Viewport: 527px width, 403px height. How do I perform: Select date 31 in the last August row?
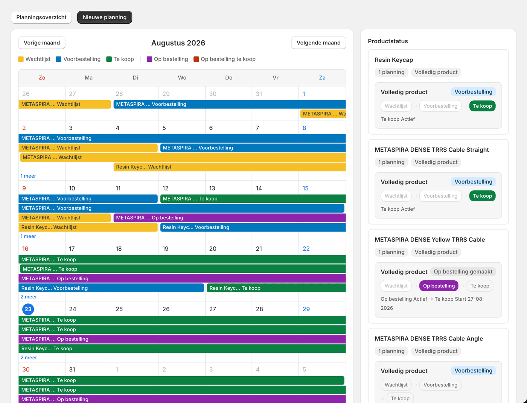(72, 370)
